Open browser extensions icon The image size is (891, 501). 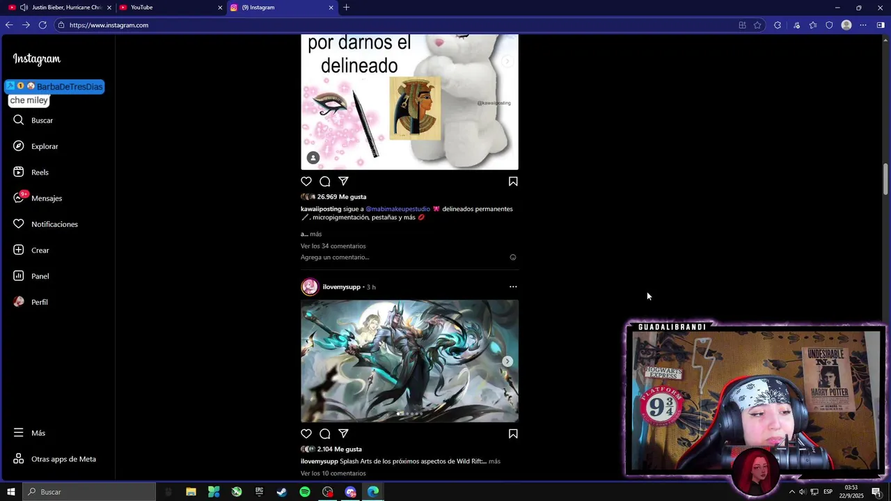(778, 25)
